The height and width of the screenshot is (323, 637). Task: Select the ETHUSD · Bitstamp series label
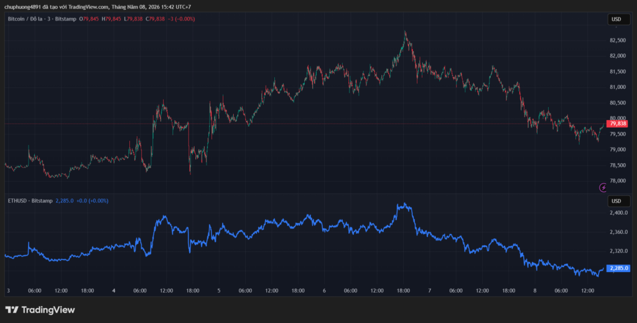[30, 200]
